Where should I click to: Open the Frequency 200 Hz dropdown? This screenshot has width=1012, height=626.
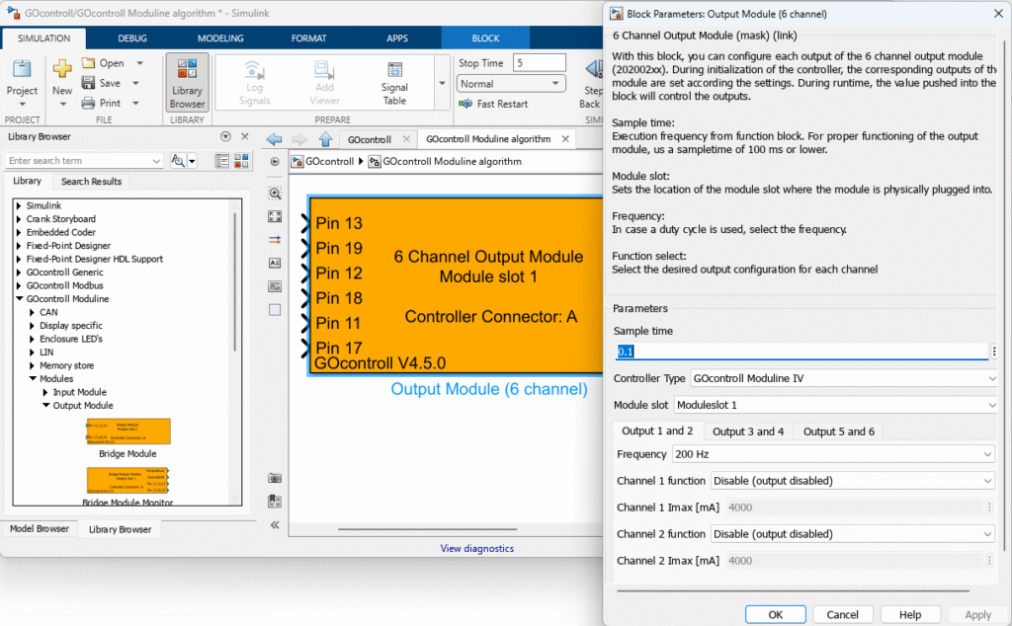pyautogui.click(x=832, y=454)
